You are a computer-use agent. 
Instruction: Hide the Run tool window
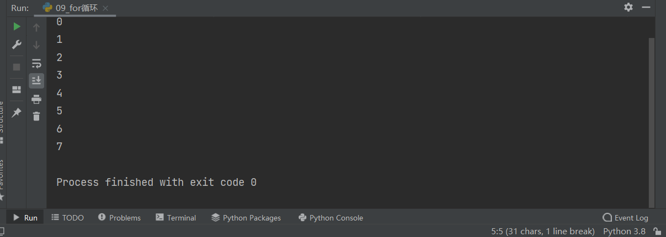(x=647, y=7)
